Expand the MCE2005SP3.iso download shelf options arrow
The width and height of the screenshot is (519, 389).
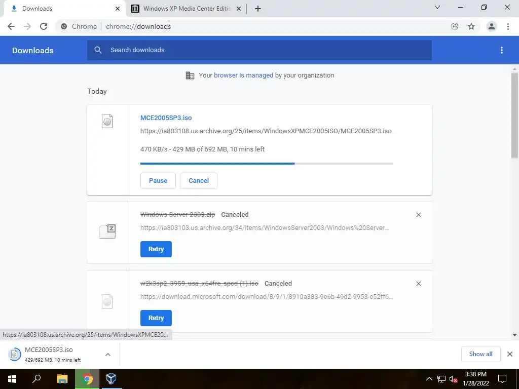point(108,355)
